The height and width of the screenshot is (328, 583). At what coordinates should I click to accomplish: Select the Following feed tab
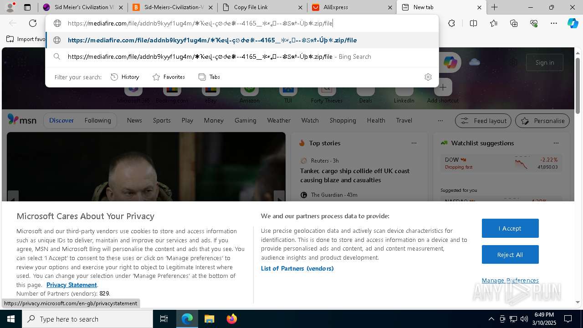coord(97,120)
